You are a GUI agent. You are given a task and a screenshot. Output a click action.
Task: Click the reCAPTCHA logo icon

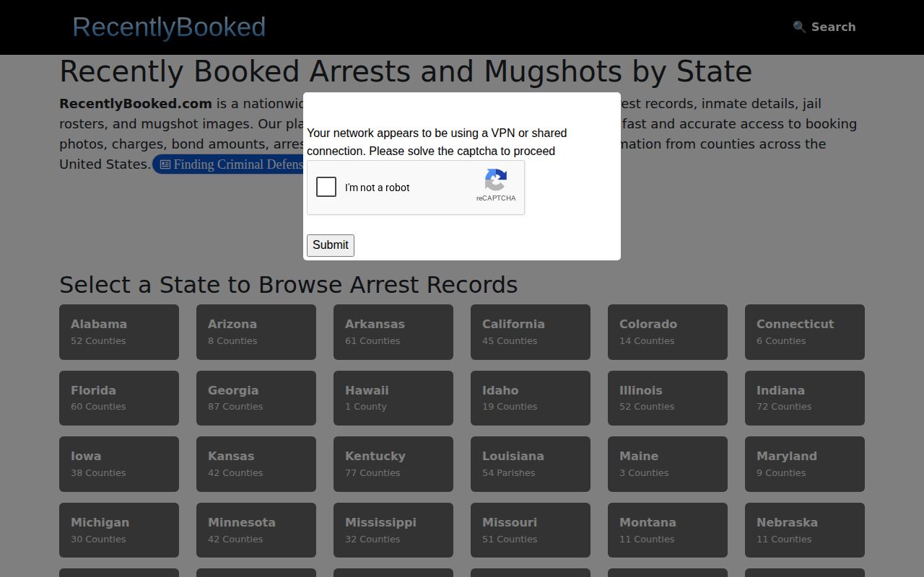[496, 180]
